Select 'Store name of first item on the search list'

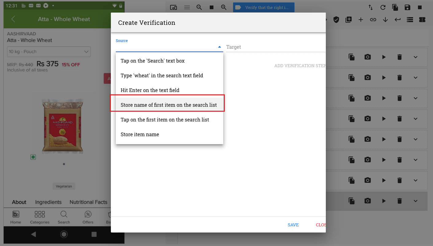coord(169,105)
